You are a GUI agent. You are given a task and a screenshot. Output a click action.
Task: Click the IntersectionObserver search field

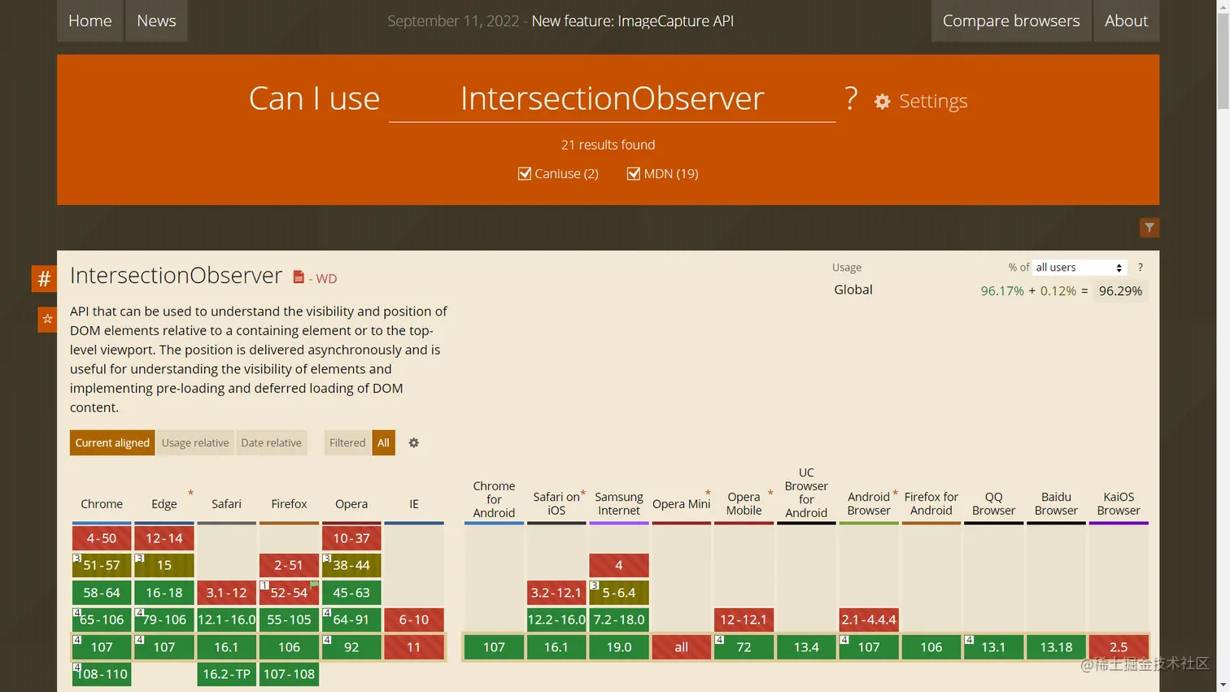click(x=612, y=98)
